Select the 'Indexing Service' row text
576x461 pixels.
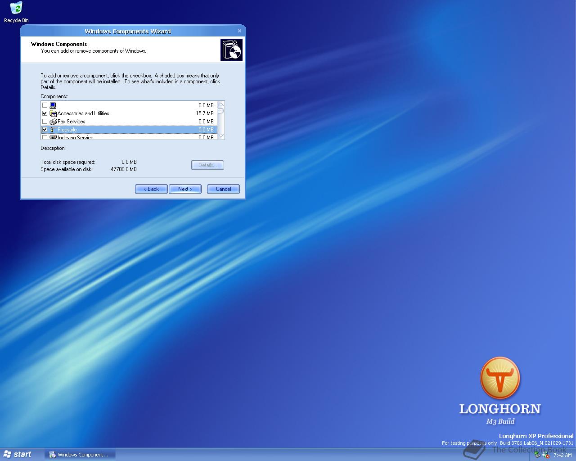[x=76, y=137]
